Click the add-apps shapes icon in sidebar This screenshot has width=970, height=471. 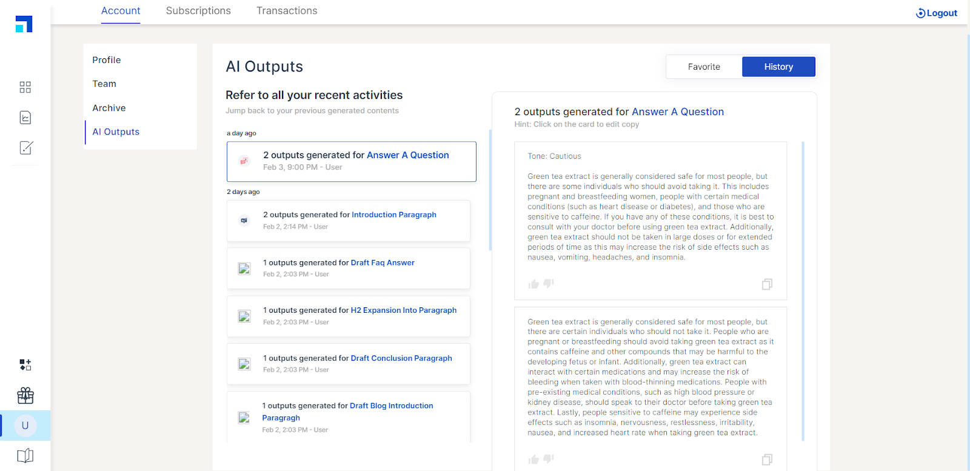coord(25,365)
